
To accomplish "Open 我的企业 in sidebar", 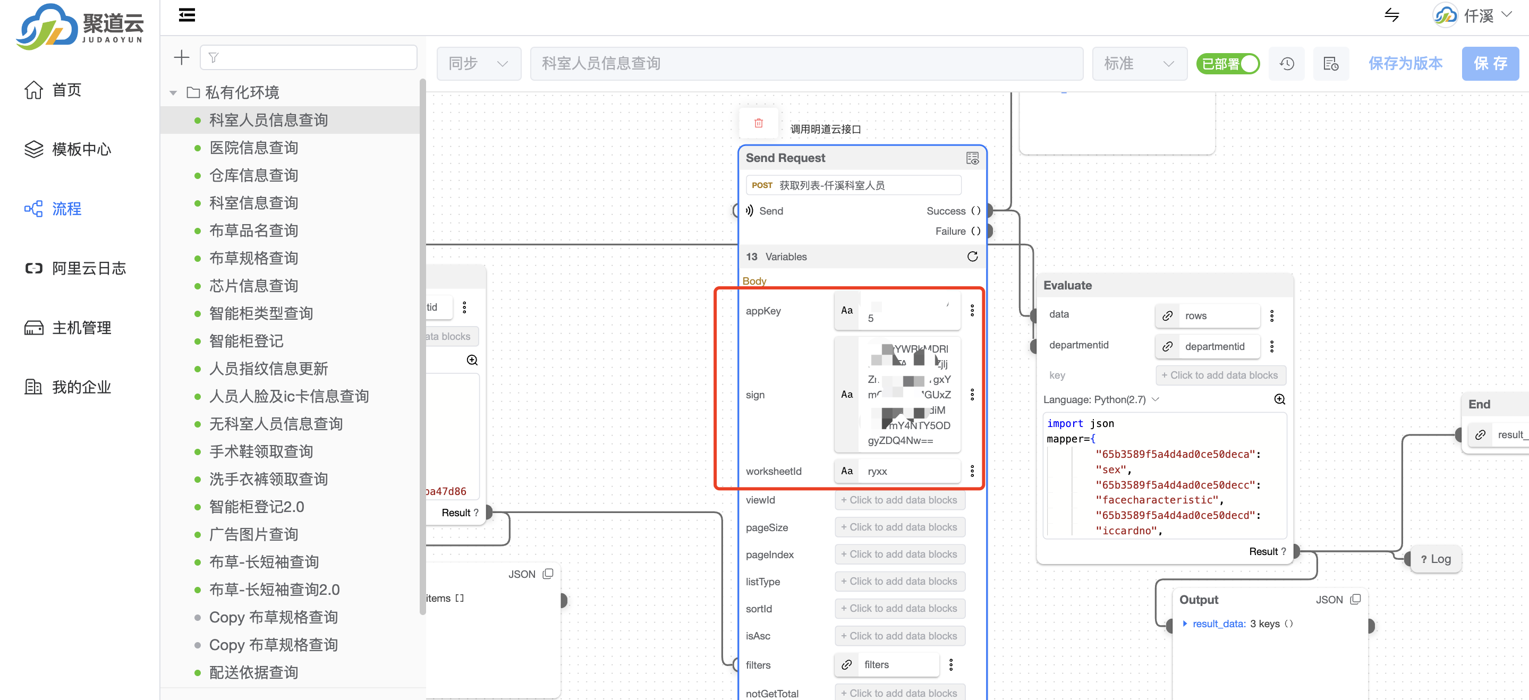I will (68, 387).
